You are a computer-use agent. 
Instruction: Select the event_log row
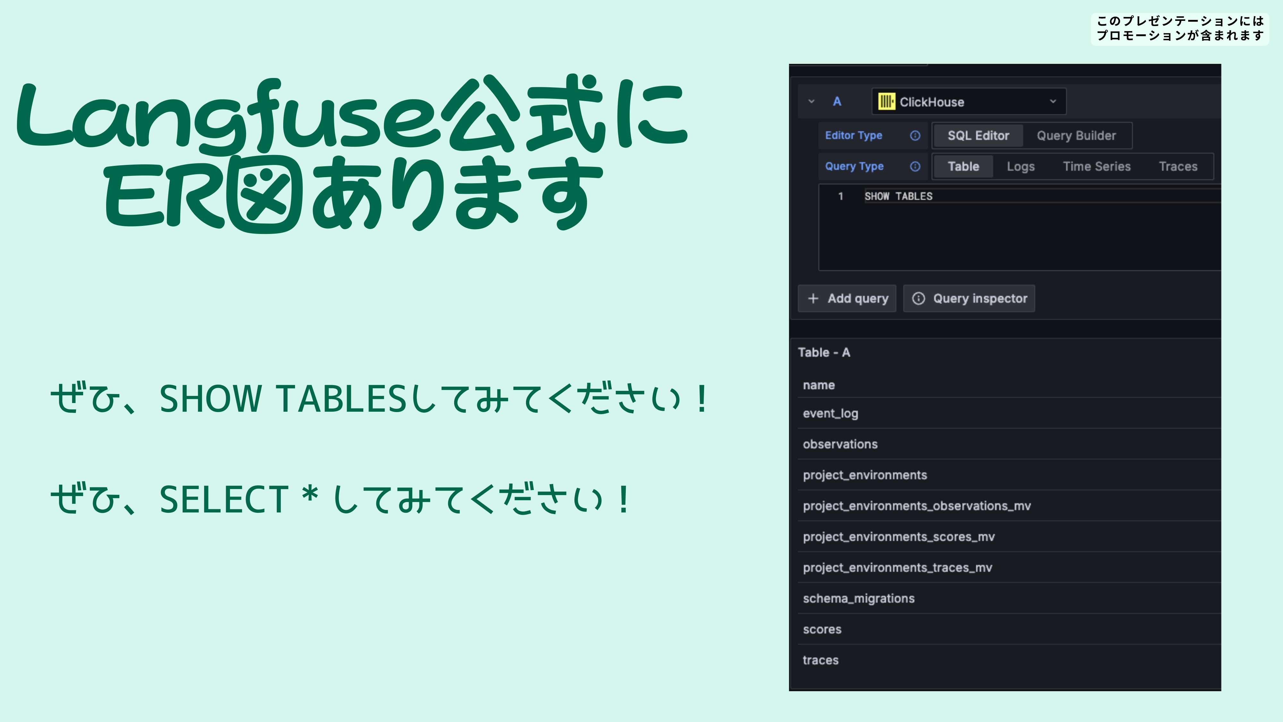pos(1009,414)
